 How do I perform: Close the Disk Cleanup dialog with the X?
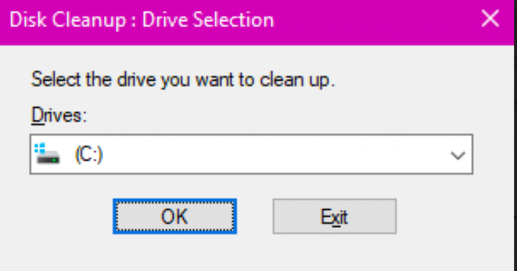pos(490,18)
